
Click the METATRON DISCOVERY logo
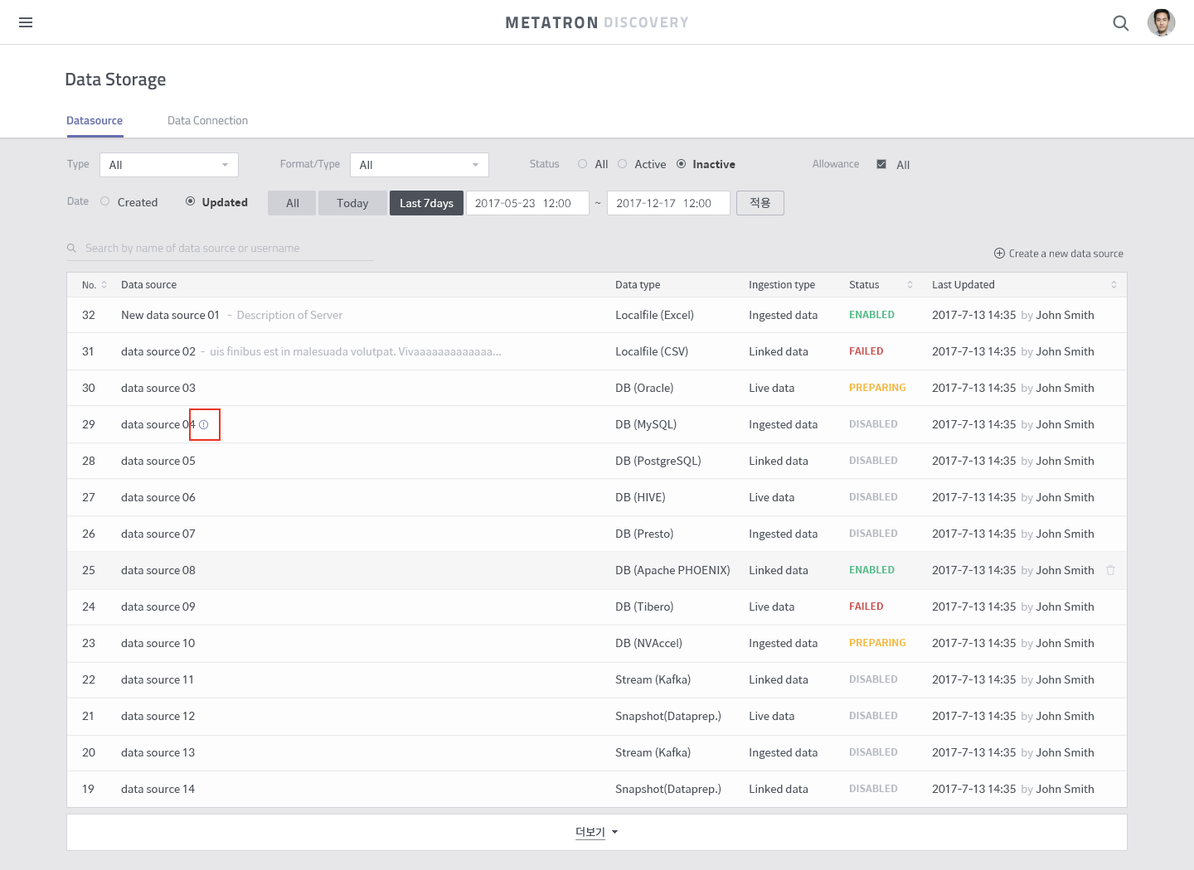(x=597, y=22)
